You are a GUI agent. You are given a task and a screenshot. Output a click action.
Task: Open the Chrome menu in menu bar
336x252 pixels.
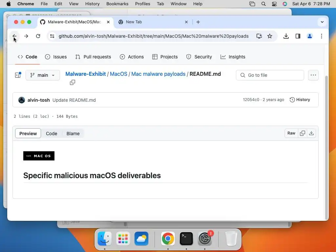coord(26,4)
